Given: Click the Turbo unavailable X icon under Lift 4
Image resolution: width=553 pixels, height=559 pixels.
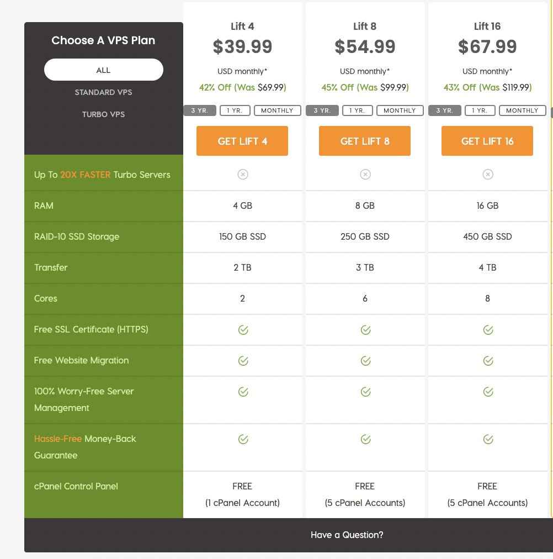Looking at the screenshot, I should pyautogui.click(x=243, y=175).
